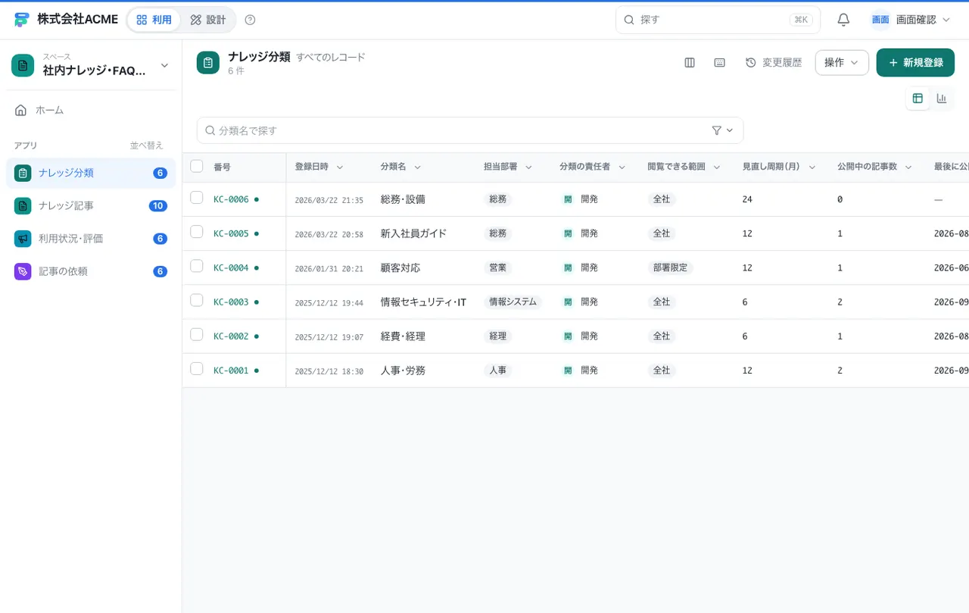Open the 利用状況・評価 app in sidebar
The height and width of the screenshot is (613, 969).
91,239
